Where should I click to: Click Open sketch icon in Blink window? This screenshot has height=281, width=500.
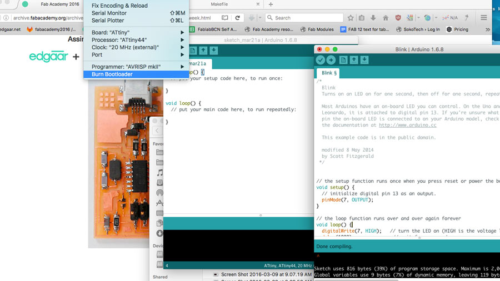pos(354,60)
